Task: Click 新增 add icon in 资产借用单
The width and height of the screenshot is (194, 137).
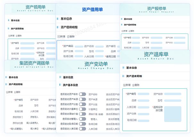Action: (x=59, y=36)
